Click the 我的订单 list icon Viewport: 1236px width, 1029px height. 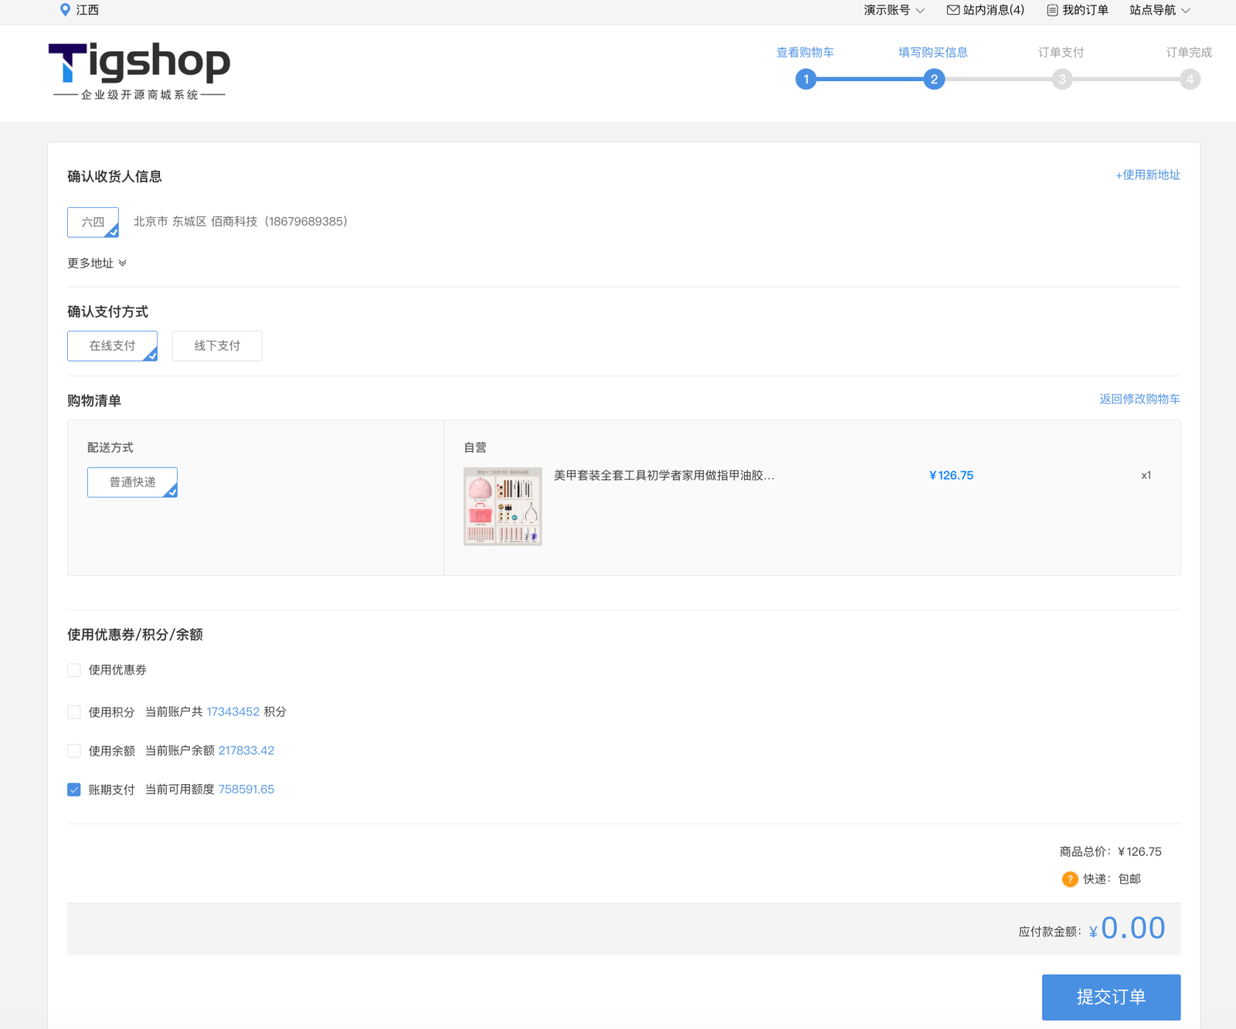(x=1051, y=10)
